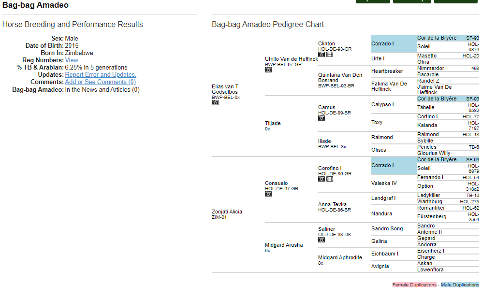The height and width of the screenshot is (297, 482).
Task: Open the photo icon under Clinton
Action: pos(321,55)
